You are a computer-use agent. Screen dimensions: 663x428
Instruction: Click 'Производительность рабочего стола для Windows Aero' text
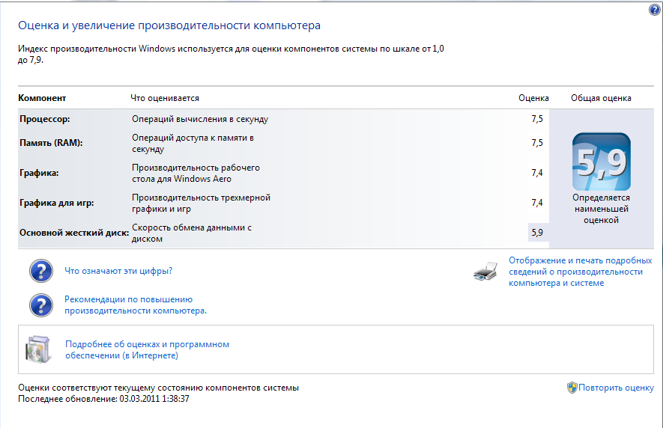[x=196, y=174]
